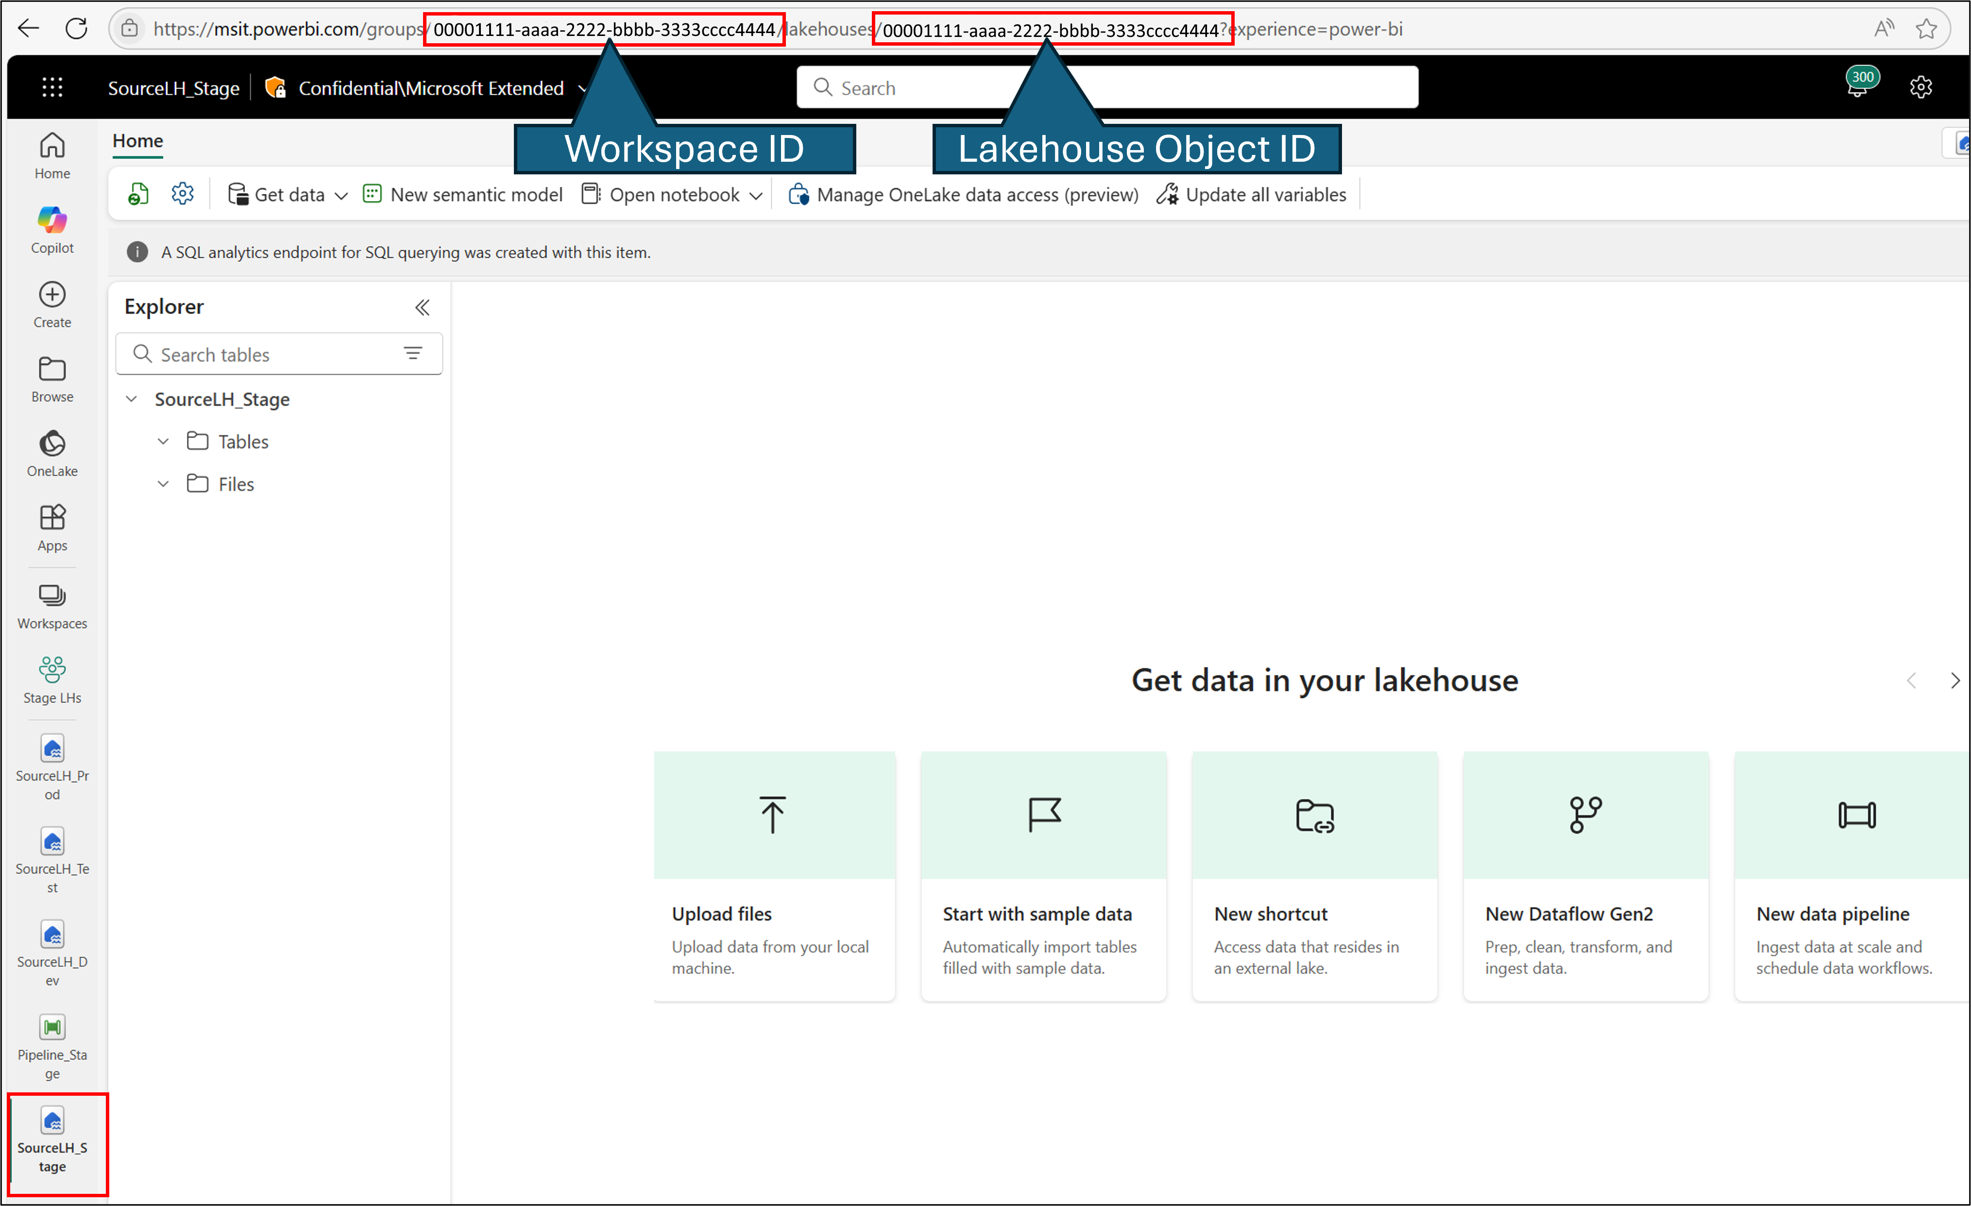The image size is (1971, 1206).
Task: Expand the Open notebook dropdown
Action: click(x=756, y=195)
